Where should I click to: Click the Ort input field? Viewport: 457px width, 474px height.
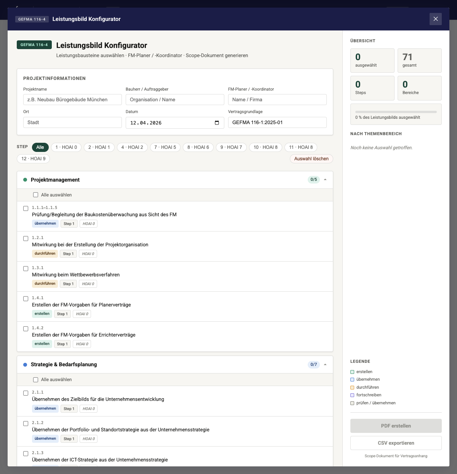72,123
